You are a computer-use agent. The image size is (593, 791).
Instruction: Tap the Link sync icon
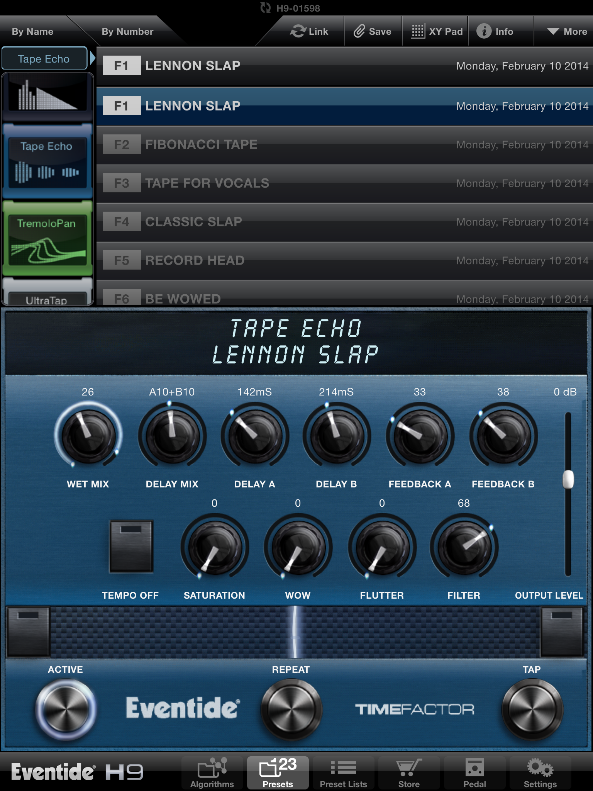[x=298, y=31]
